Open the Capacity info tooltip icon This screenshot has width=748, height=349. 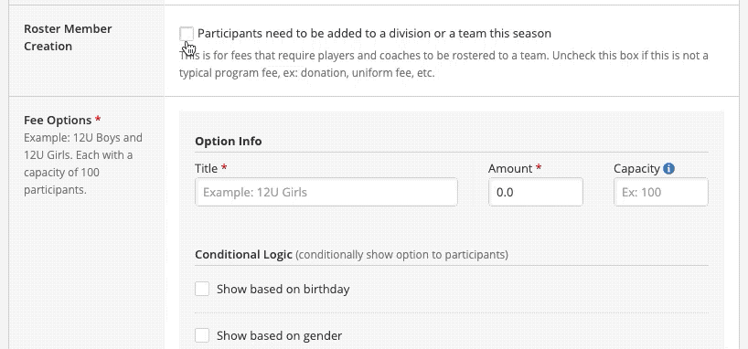click(x=668, y=168)
